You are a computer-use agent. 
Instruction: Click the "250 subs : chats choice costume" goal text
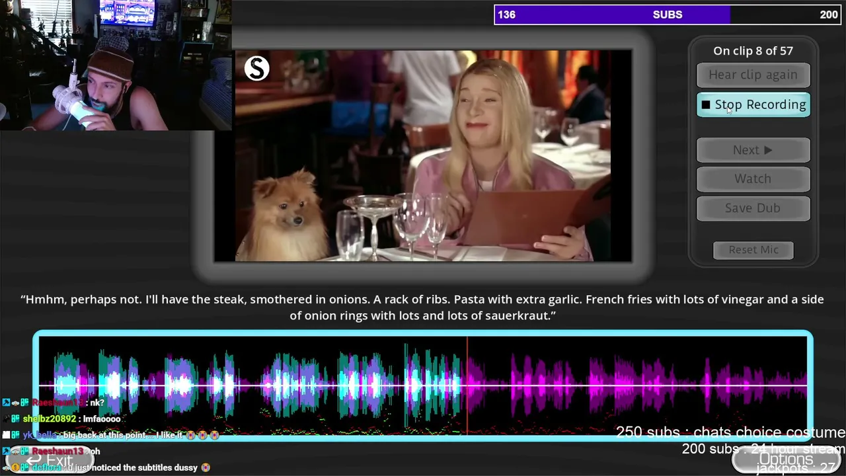pos(730,432)
